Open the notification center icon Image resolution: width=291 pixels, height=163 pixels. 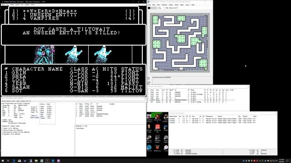coord(287,161)
